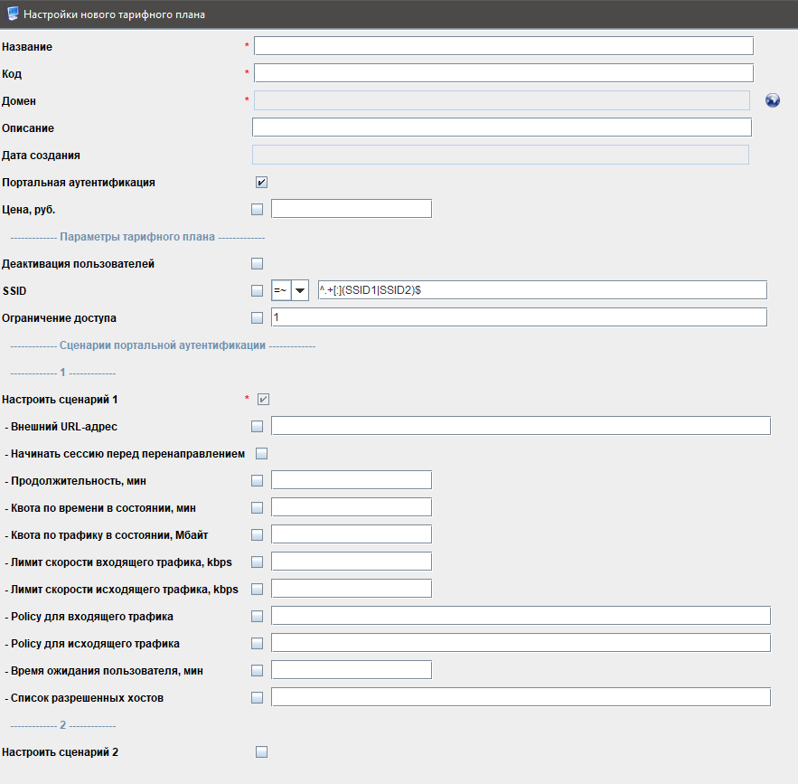This screenshot has width=798, height=784.
Task: Click the window icon in title bar
Action: (12, 14)
